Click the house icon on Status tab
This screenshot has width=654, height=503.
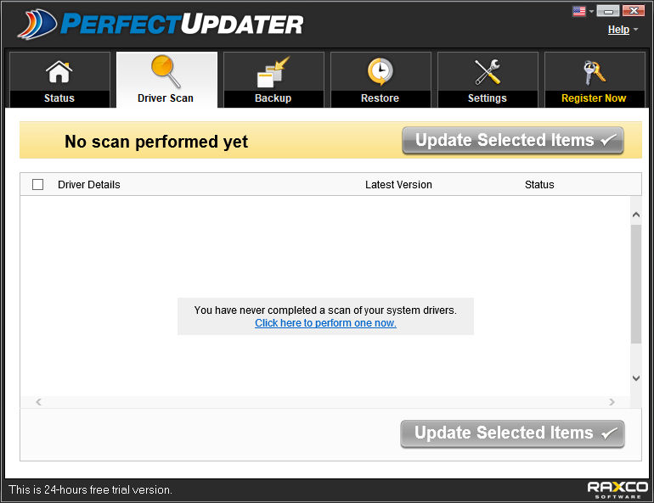59,71
